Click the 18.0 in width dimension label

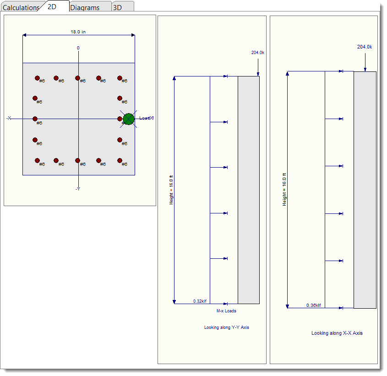coord(78,32)
